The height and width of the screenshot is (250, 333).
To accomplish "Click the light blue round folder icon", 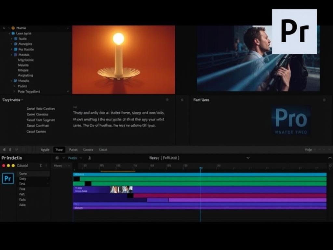I will tap(13, 34).
